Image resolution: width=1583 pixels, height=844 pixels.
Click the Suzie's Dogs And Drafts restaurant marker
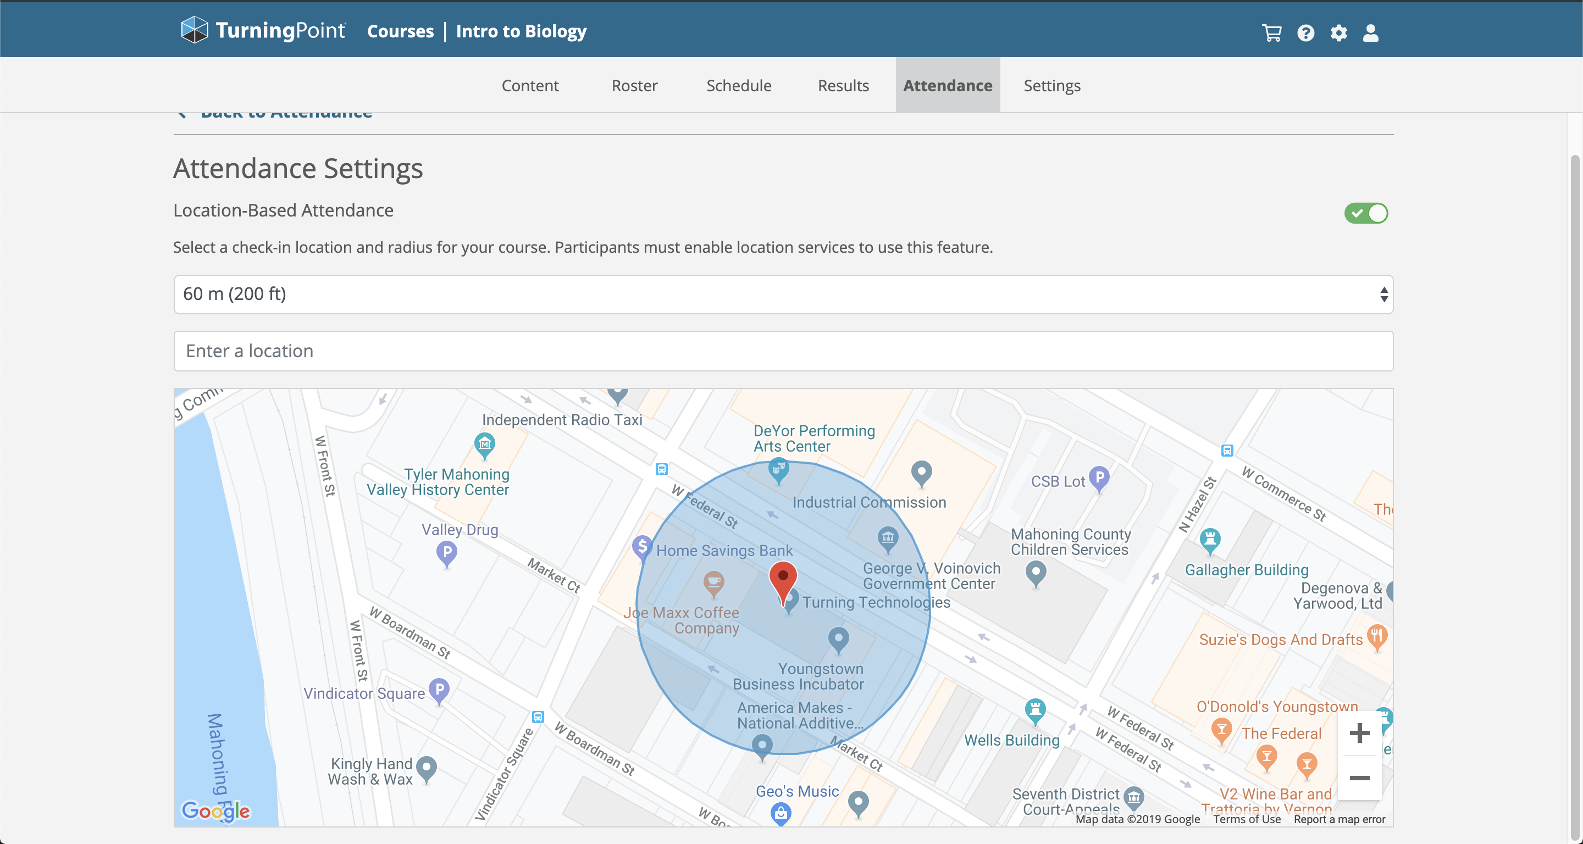(x=1376, y=636)
